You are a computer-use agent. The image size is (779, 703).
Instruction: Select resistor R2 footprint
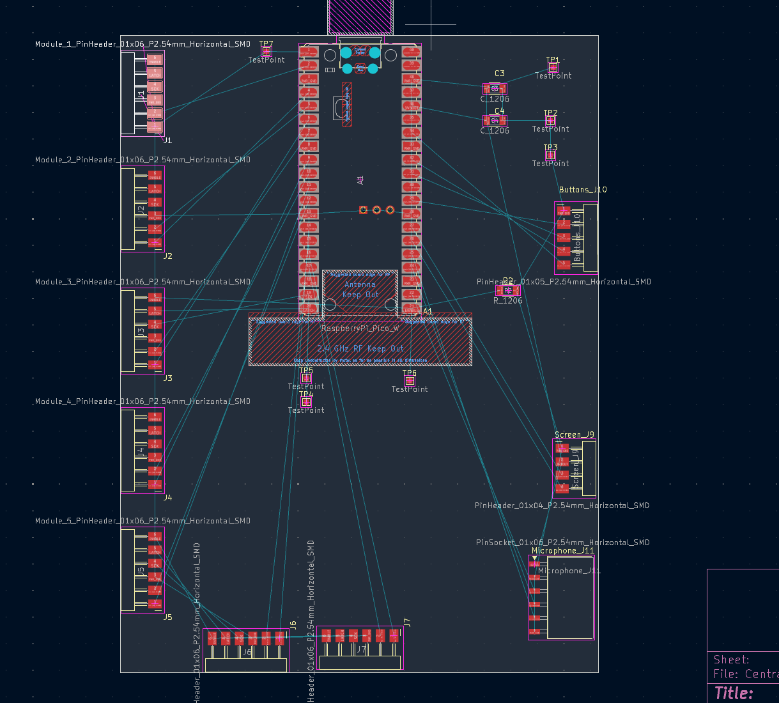click(508, 290)
